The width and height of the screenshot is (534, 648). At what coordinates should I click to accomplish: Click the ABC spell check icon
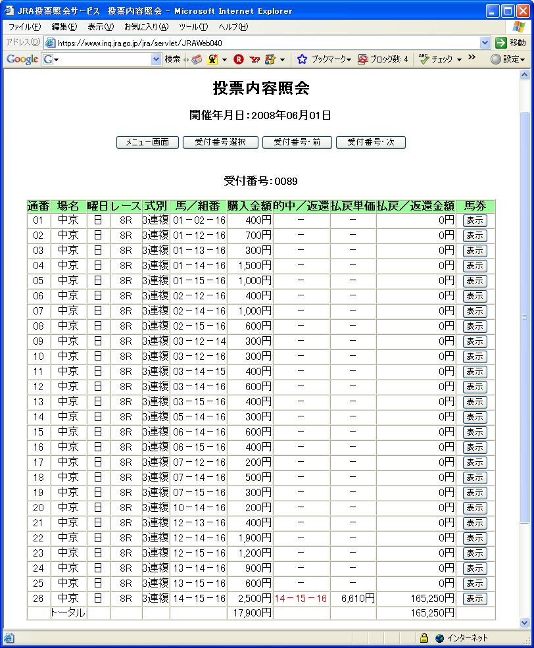pos(424,59)
